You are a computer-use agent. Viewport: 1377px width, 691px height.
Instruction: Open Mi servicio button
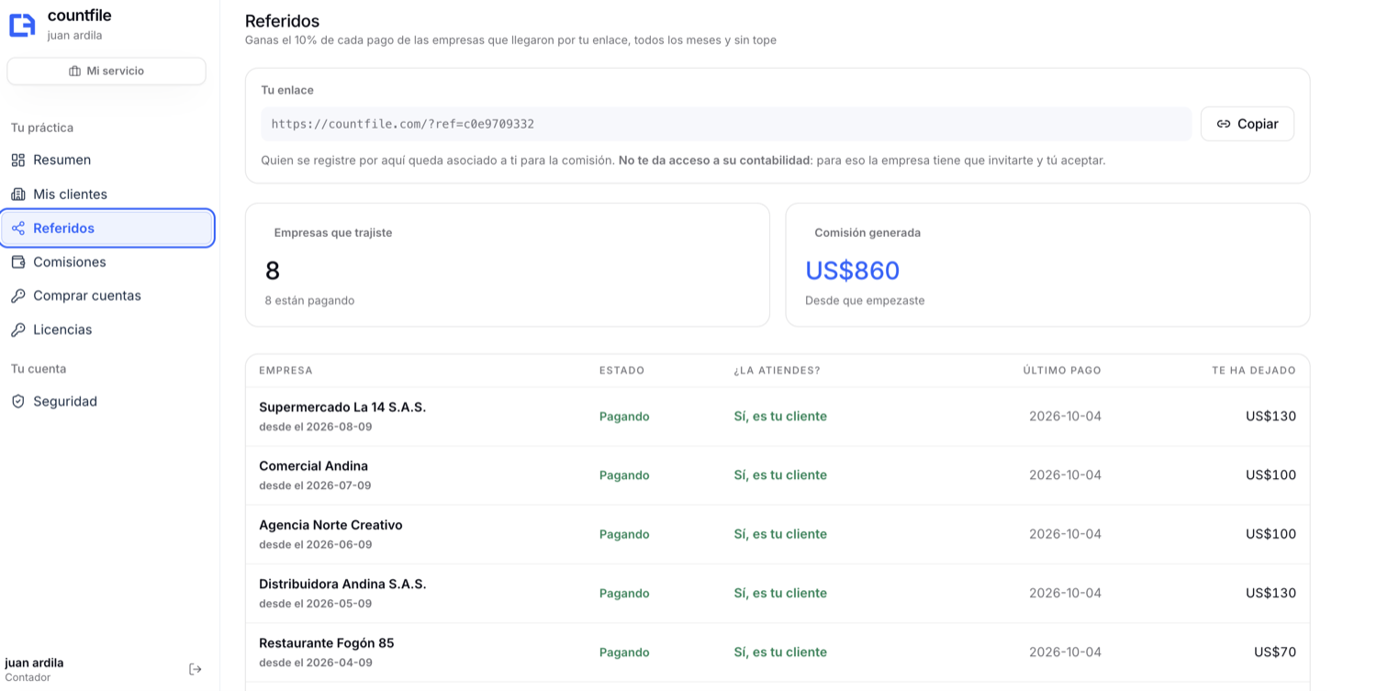(x=106, y=71)
